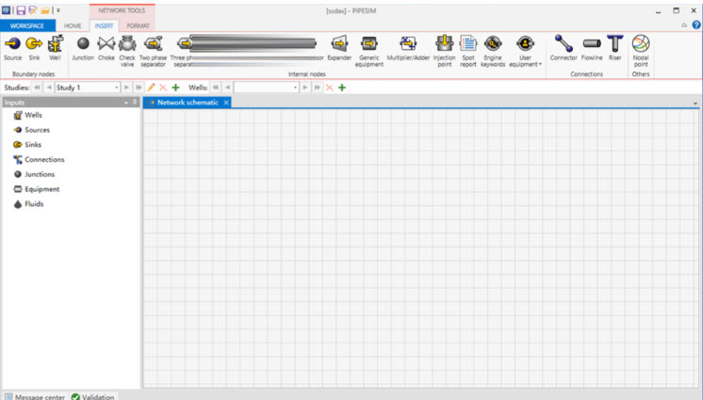Add a Riser connection

614,47
